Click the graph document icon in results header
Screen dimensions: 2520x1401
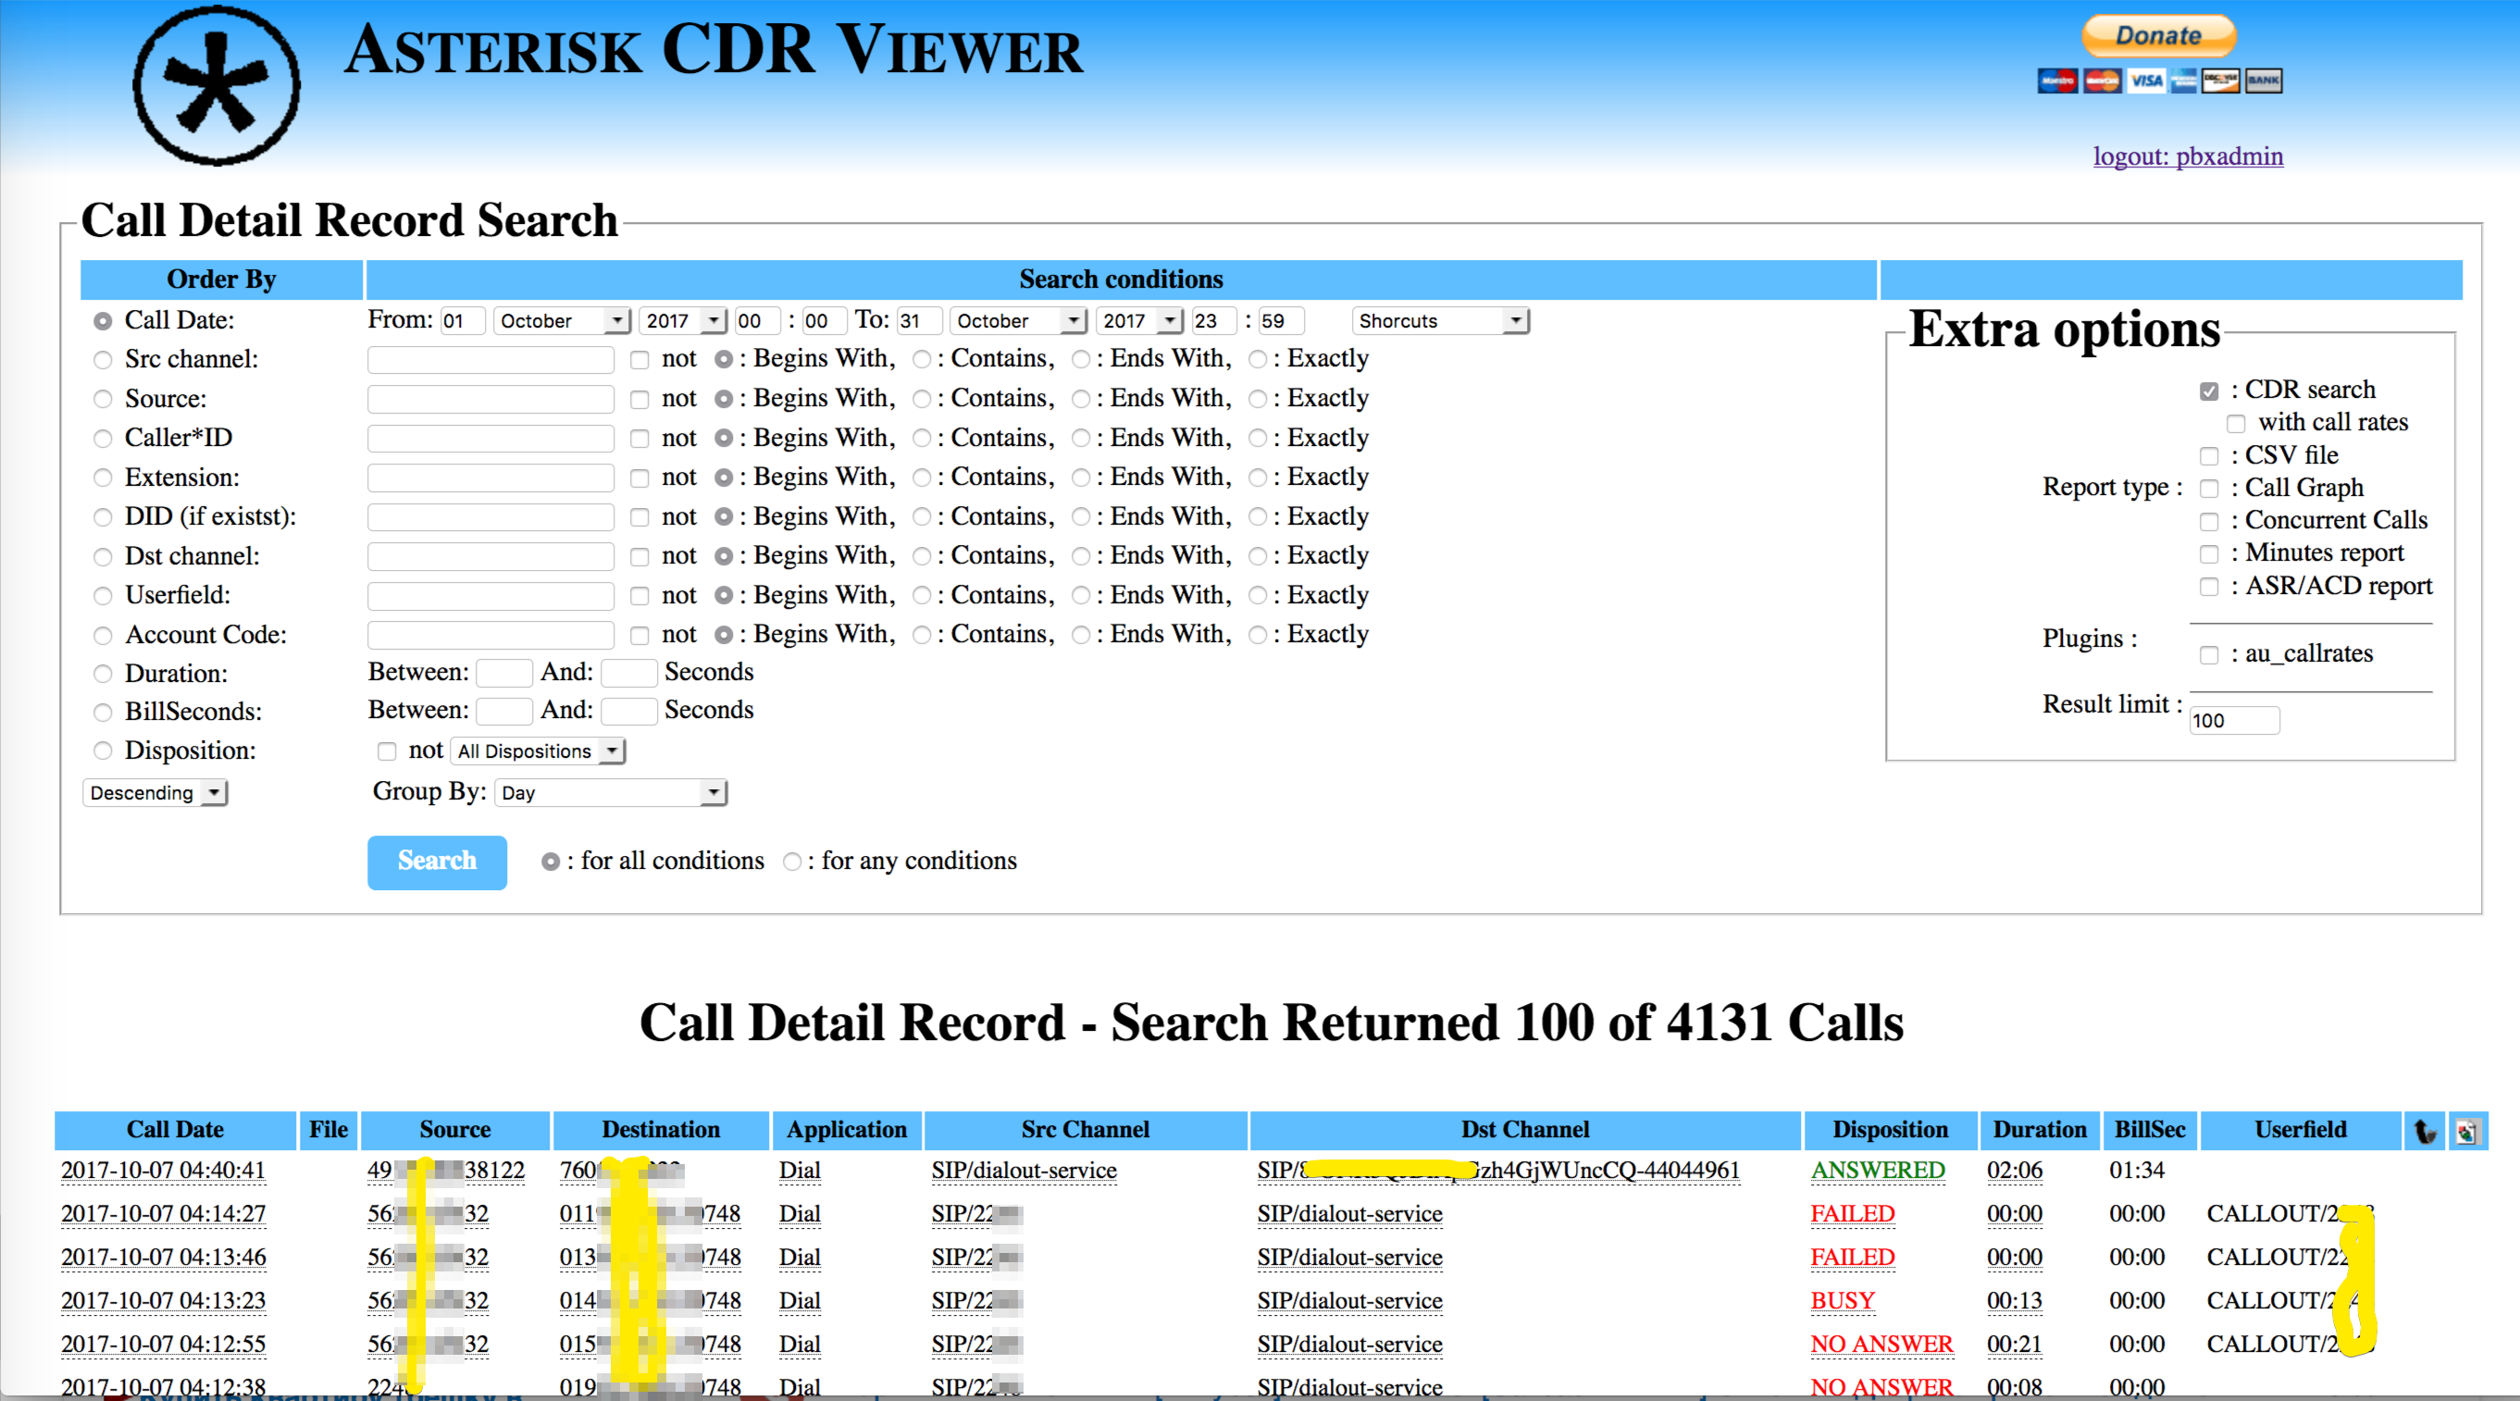(2466, 1131)
